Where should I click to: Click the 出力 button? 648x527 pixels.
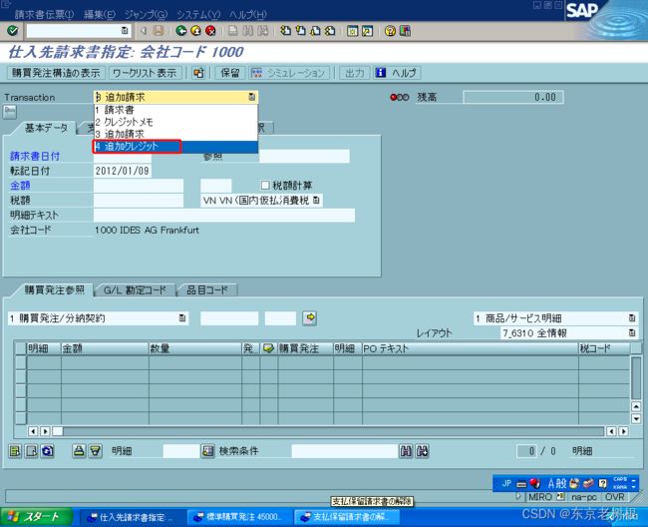click(355, 73)
